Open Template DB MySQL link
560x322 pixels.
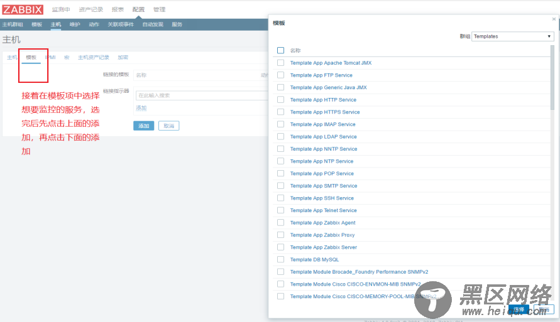point(314,260)
